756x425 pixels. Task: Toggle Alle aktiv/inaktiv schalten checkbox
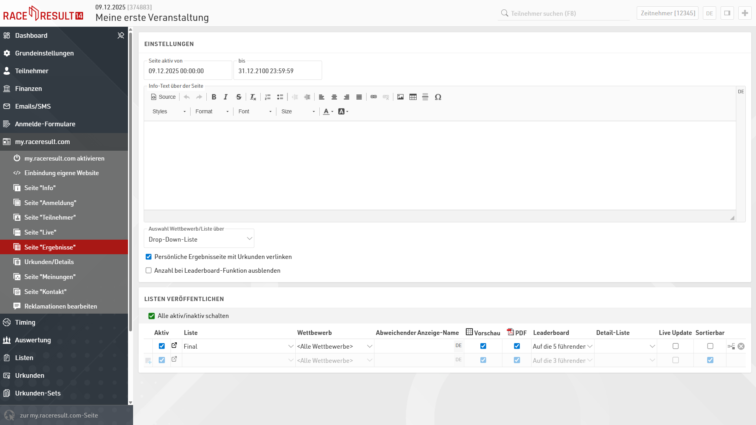coord(152,316)
